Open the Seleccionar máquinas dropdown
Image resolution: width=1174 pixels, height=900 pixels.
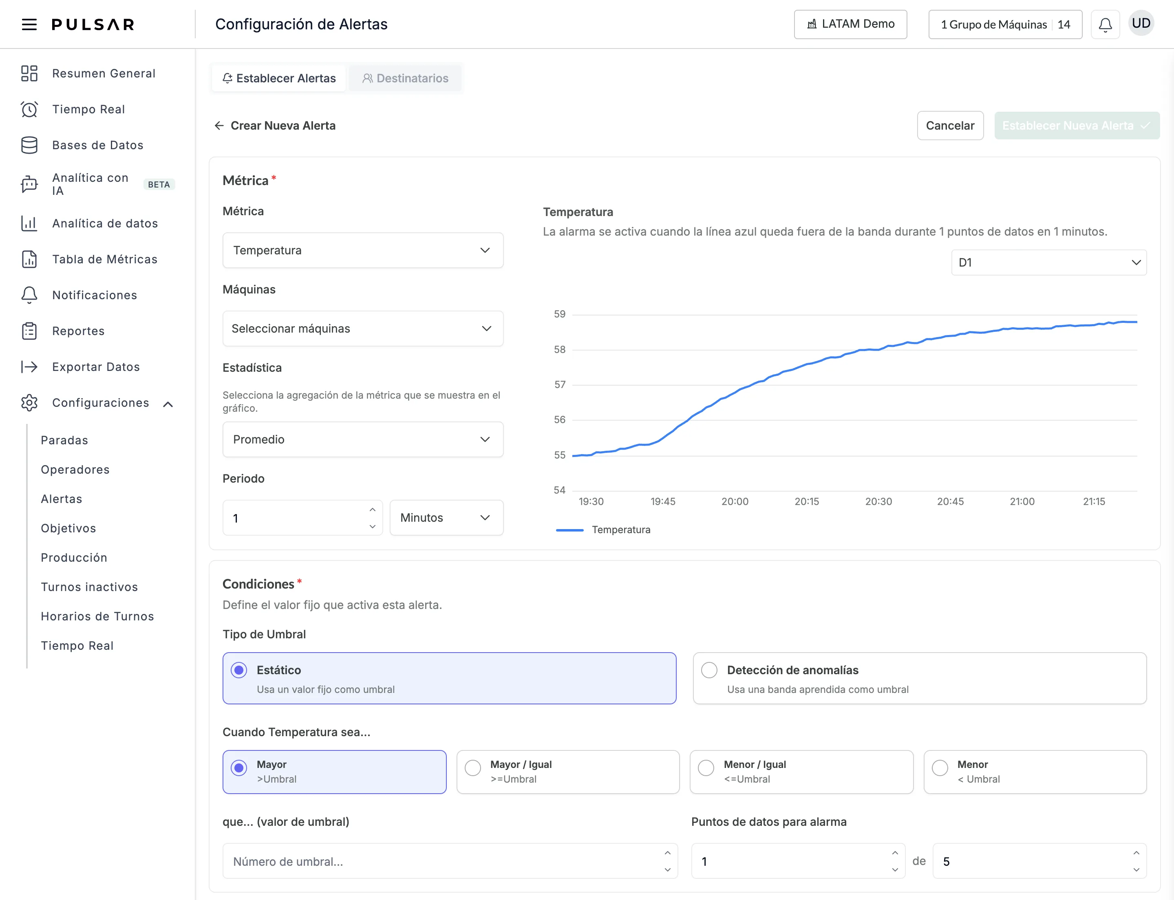[363, 329]
